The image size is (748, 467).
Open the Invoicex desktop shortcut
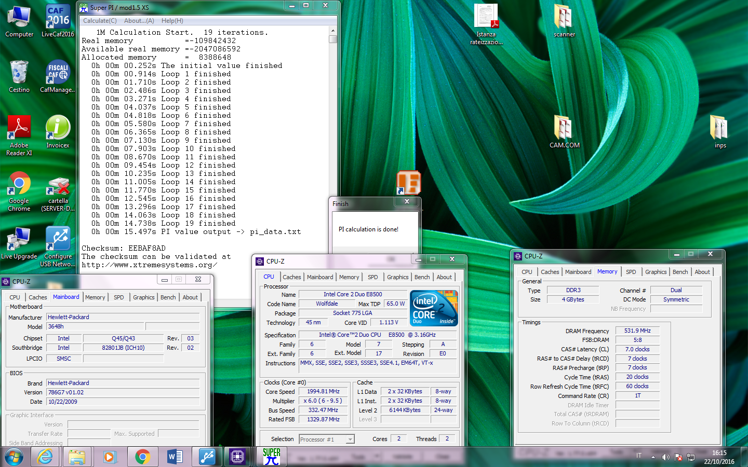pyautogui.click(x=58, y=132)
